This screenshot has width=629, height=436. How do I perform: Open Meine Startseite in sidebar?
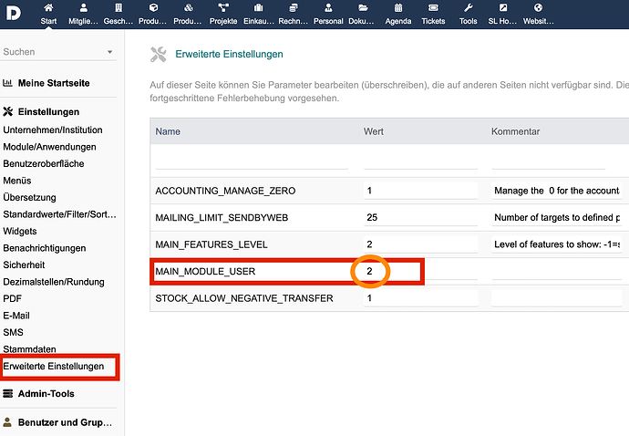tap(54, 83)
